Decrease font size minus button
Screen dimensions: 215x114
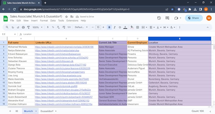coord(93,27)
